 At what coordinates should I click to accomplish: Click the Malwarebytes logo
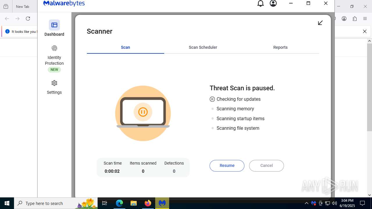pyautogui.click(x=64, y=3)
